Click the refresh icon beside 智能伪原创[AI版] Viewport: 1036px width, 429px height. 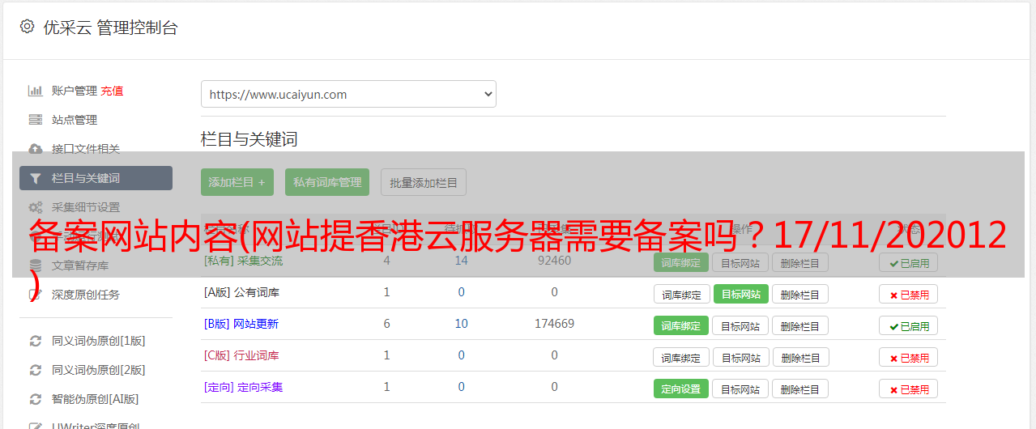35,399
